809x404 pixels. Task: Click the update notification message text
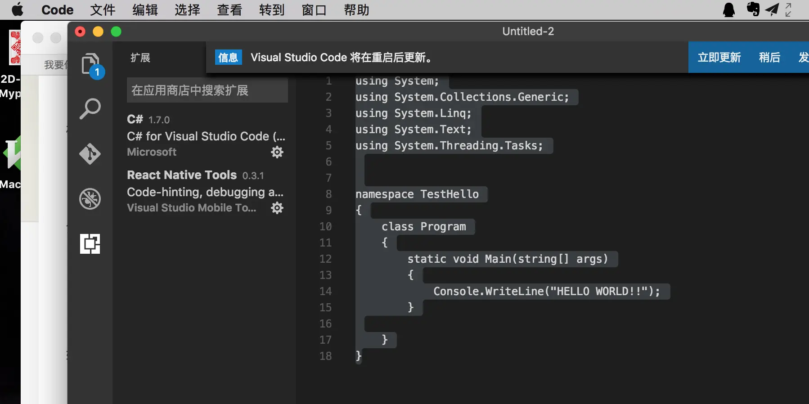click(x=342, y=58)
